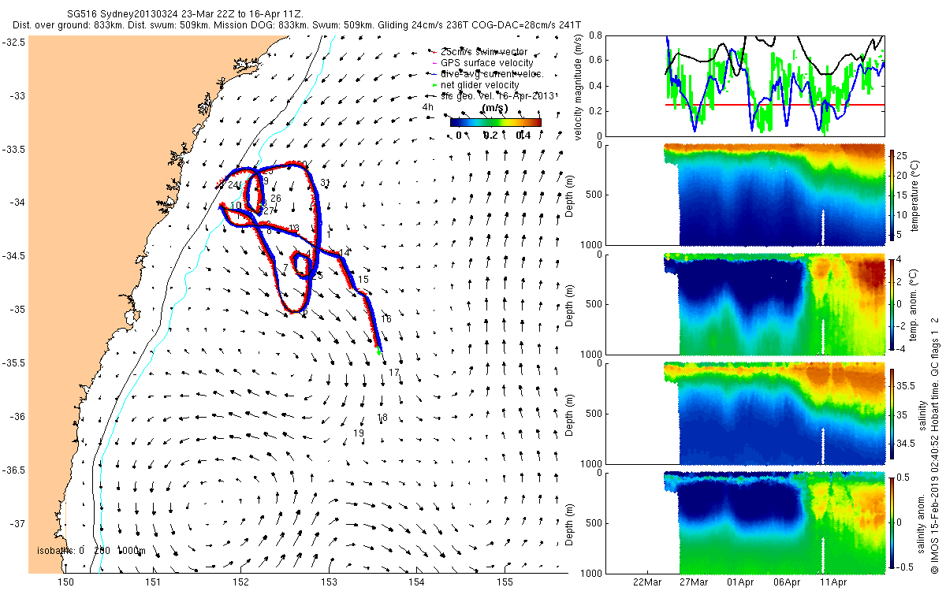Select the 'GPS surface velocity' legend entry
This screenshot has width=946, height=591.
pyautogui.click(x=483, y=62)
